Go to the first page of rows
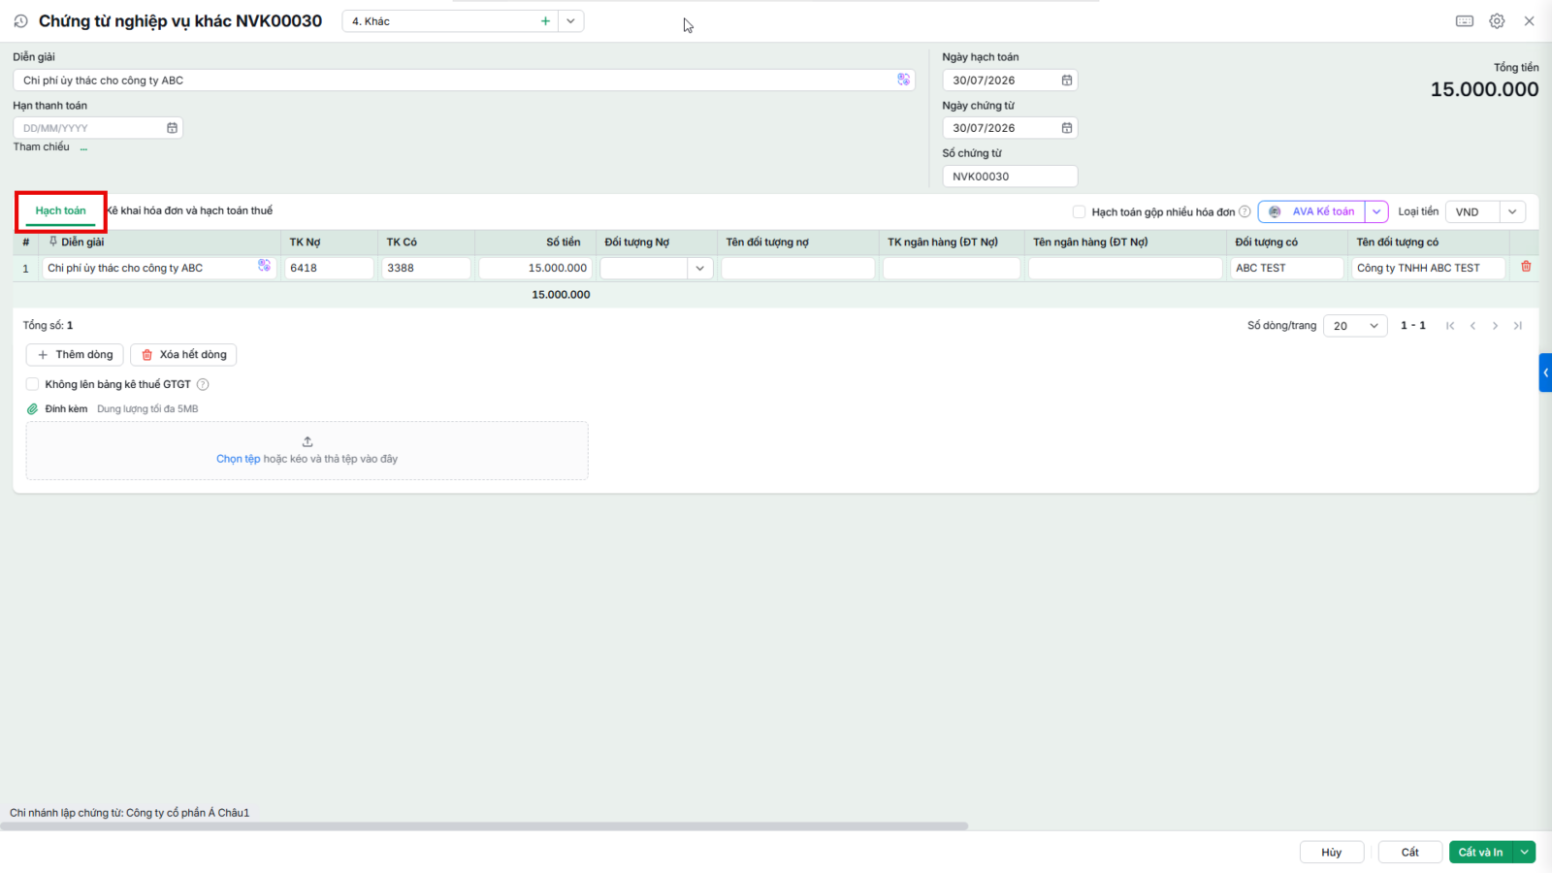This screenshot has width=1552, height=873. coord(1450,326)
